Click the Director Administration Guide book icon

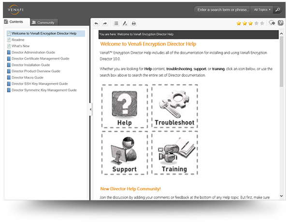point(9,52)
